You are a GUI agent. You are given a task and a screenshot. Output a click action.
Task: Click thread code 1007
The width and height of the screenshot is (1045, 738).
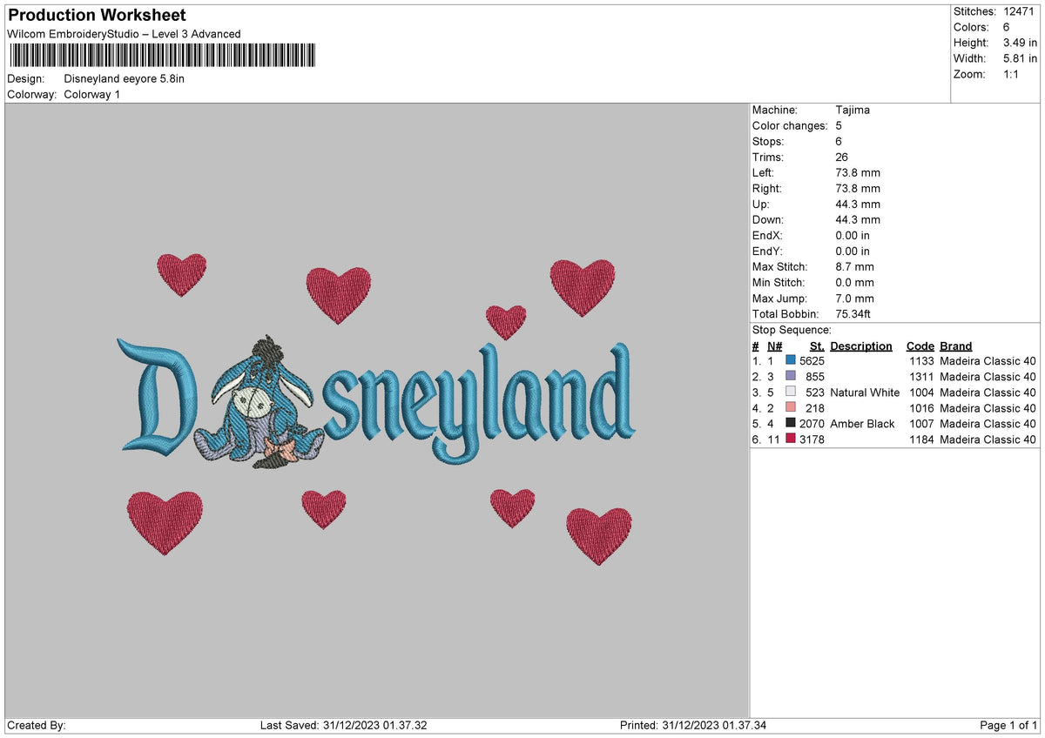920,423
